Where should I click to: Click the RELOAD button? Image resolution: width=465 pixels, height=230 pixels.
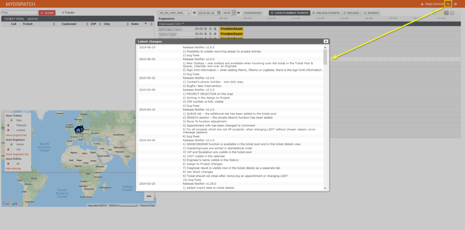(x=351, y=13)
